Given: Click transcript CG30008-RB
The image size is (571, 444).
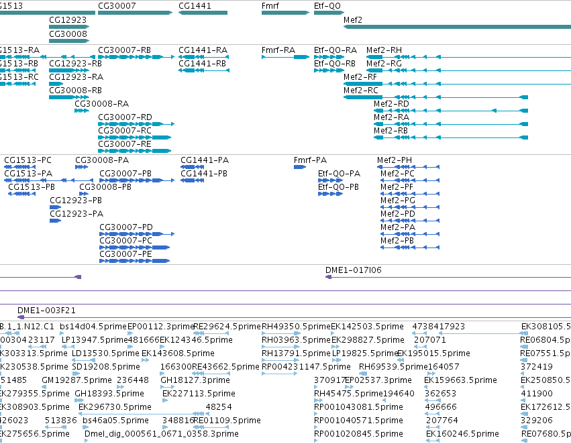Looking at the screenshot, I should tap(75, 91).
